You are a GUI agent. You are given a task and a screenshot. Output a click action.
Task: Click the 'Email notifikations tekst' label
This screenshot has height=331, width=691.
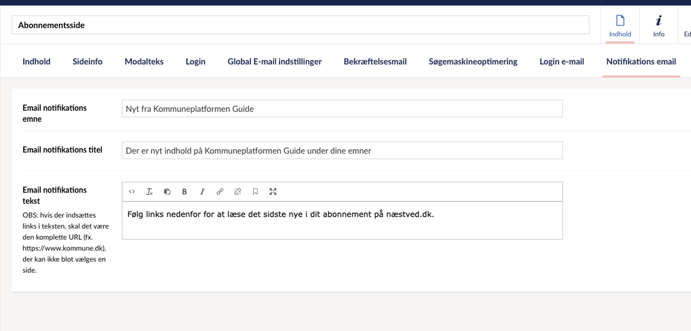coord(55,195)
